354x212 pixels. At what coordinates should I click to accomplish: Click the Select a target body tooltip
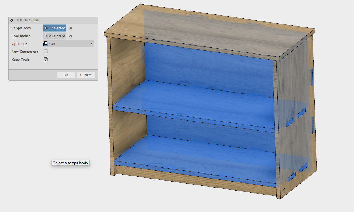70,163
